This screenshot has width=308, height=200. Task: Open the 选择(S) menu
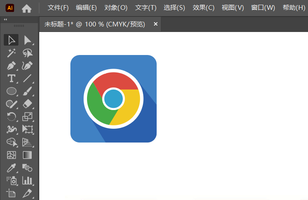click(174, 8)
